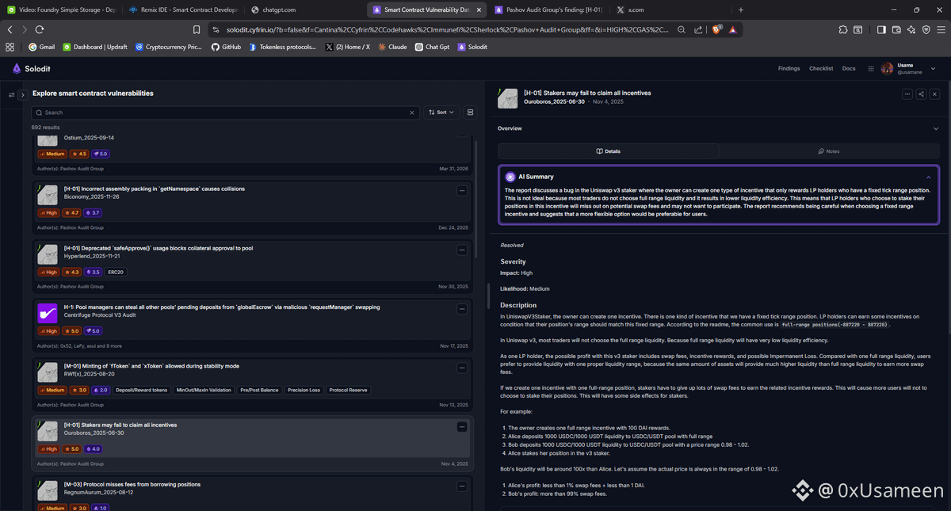Open the GitHub bookmark
Screen dimensions: 951x511
pyautogui.click(x=226, y=47)
